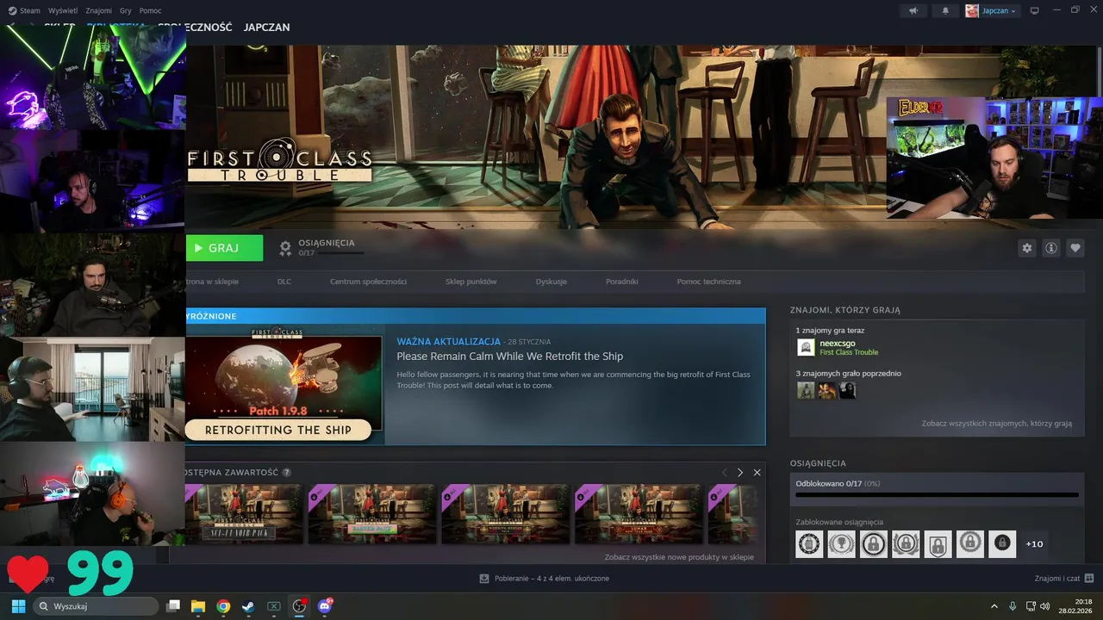The height and width of the screenshot is (620, 1103).
Task: Open the Sci-Fi Void Pack DLC thumbnail
Action: [x=244, y=514]
